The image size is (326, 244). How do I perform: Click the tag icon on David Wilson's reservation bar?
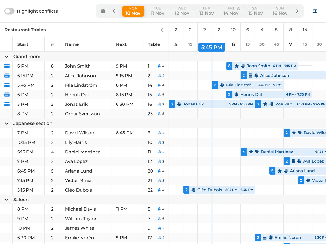pos(300,132)
